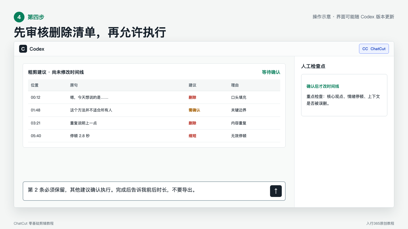The width and height of the screenshot is (408, 229).
Task: Select the 05:40 timestamp cell
Action: pyautogui.click(x=36, y=136)
